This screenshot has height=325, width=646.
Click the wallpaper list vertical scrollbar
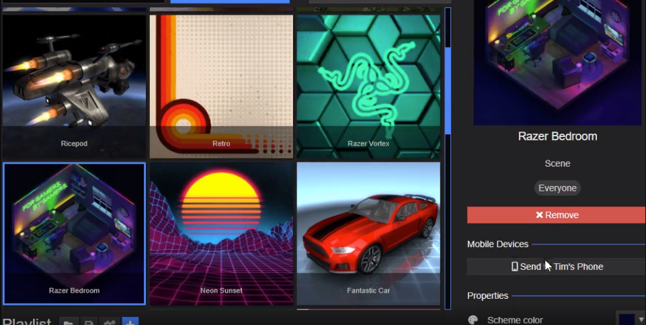click(448, 91)
